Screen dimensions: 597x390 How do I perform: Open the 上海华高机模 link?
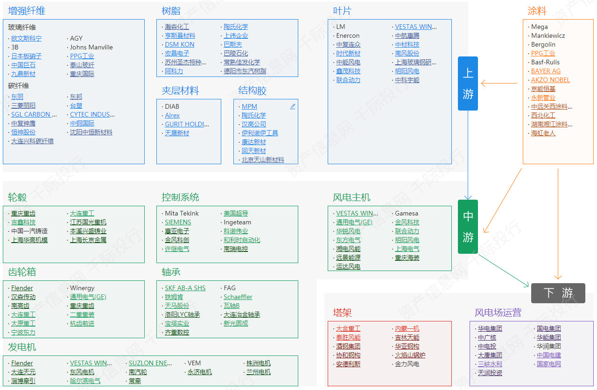(x=29, y=240)
